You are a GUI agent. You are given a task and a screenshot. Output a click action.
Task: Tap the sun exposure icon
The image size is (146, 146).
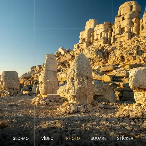[x=83, y=80]
